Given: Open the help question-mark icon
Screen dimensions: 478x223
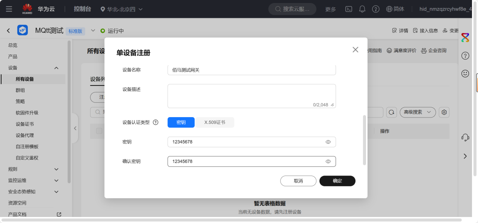Looking at the screenshot, I should pos(375,9).
